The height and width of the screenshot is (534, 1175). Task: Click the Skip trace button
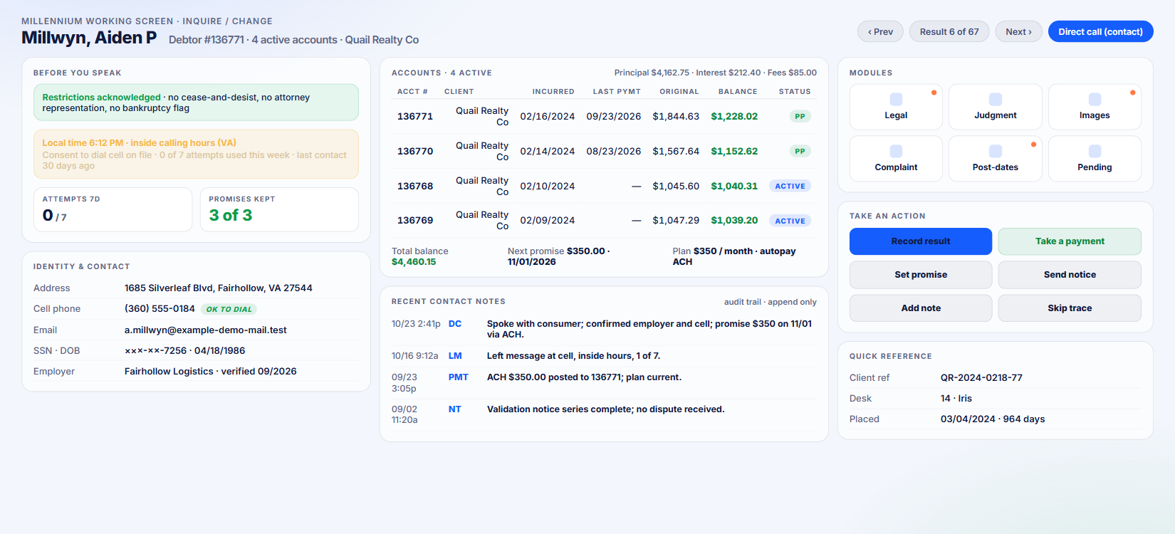pos(1070,308)
